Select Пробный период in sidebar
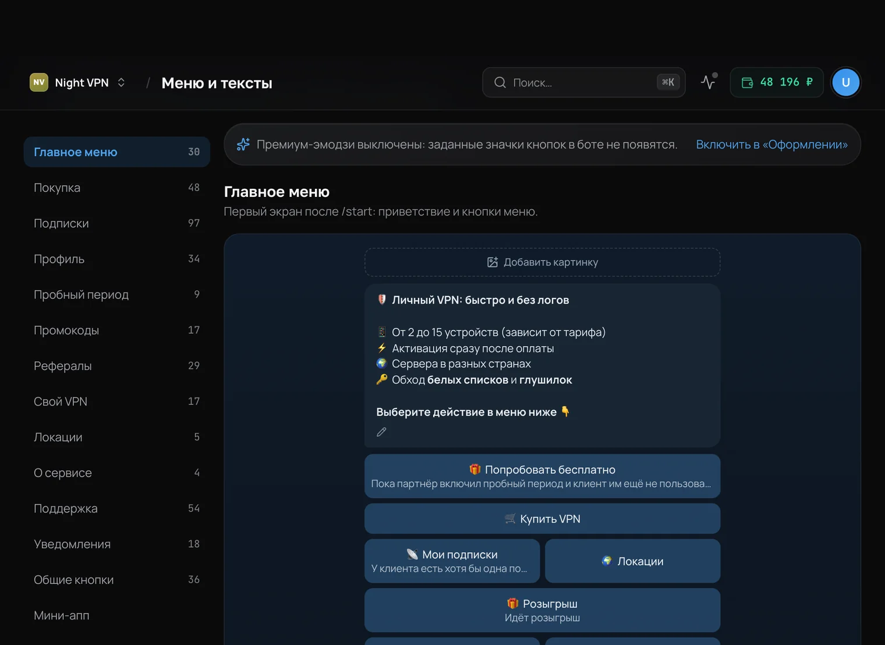 [x=117, y=294]
